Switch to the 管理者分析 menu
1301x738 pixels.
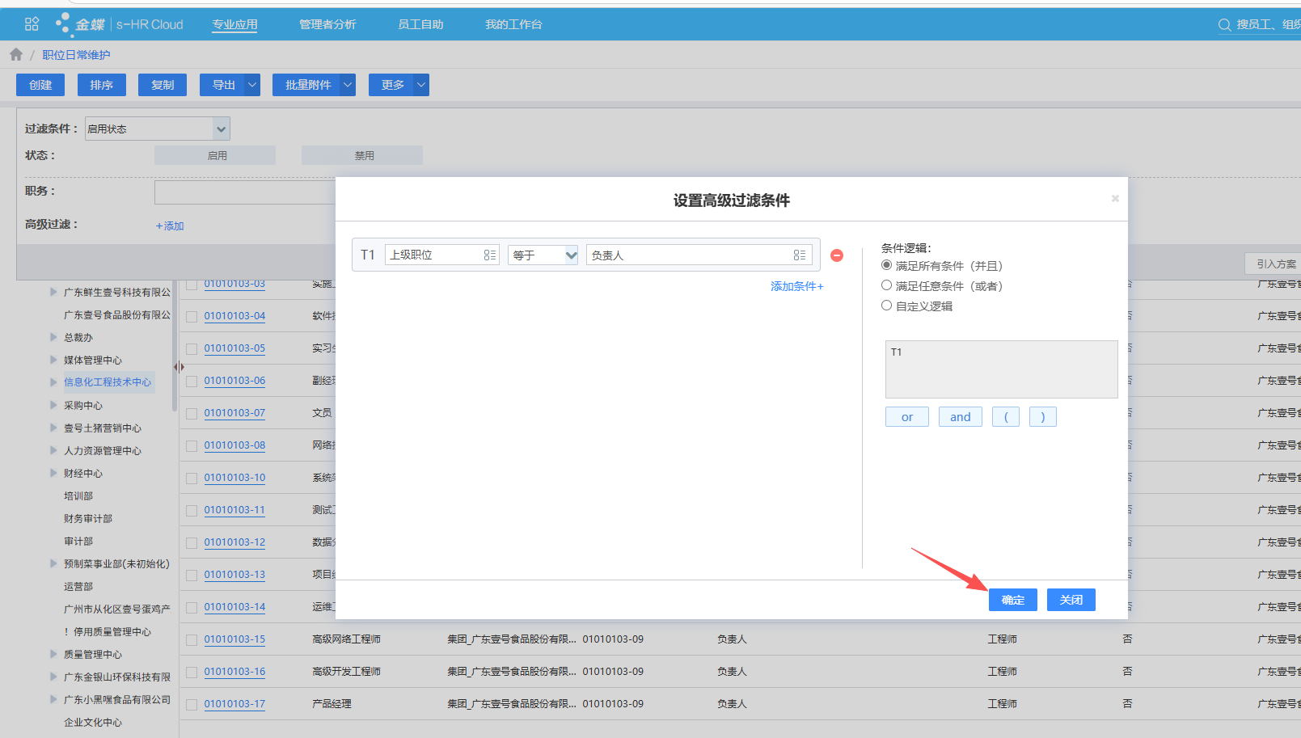click(x=327, y=24)
